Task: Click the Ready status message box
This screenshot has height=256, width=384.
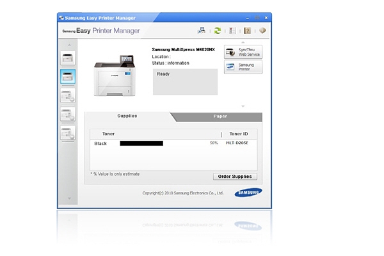Action: (x=185, y=82)
